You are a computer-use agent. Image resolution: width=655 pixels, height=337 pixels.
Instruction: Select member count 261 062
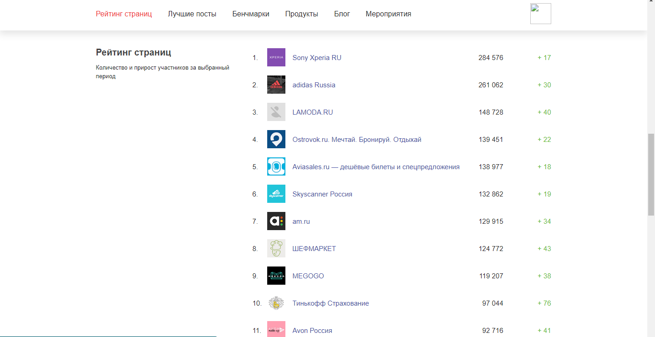coord(491,85)
